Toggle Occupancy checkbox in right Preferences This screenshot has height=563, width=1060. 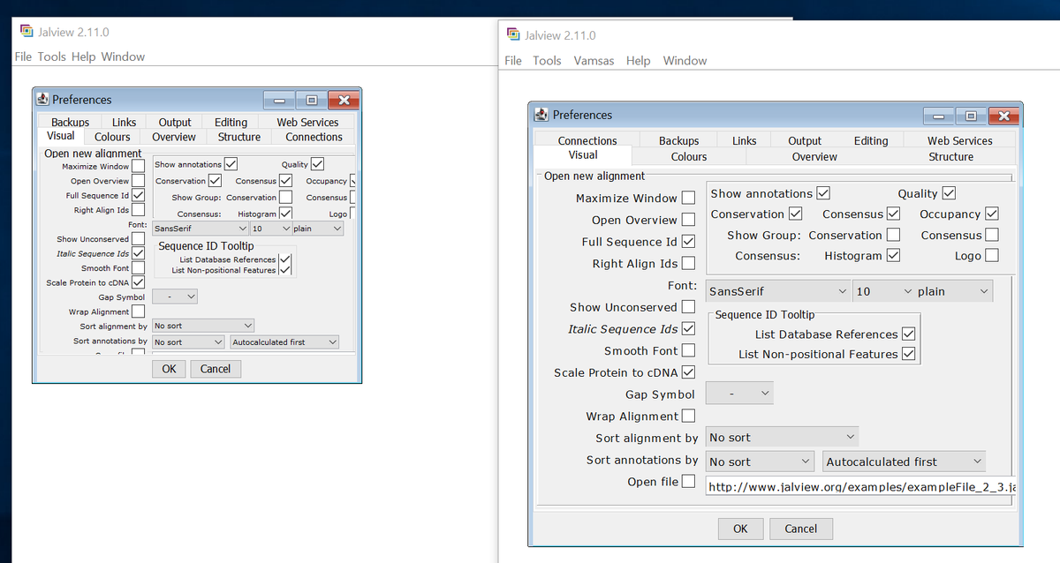tap(992, 214)
